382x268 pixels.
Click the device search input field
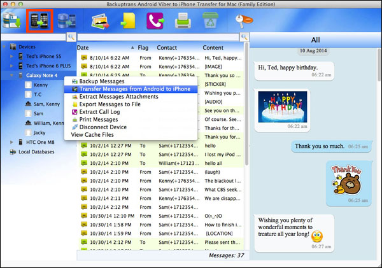(x=33, y=38)
